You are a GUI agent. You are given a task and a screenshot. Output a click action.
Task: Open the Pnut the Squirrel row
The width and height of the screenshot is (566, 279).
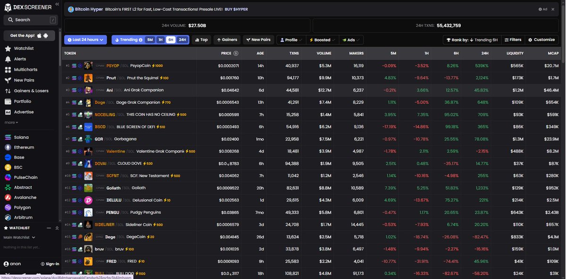click(310, 78)
